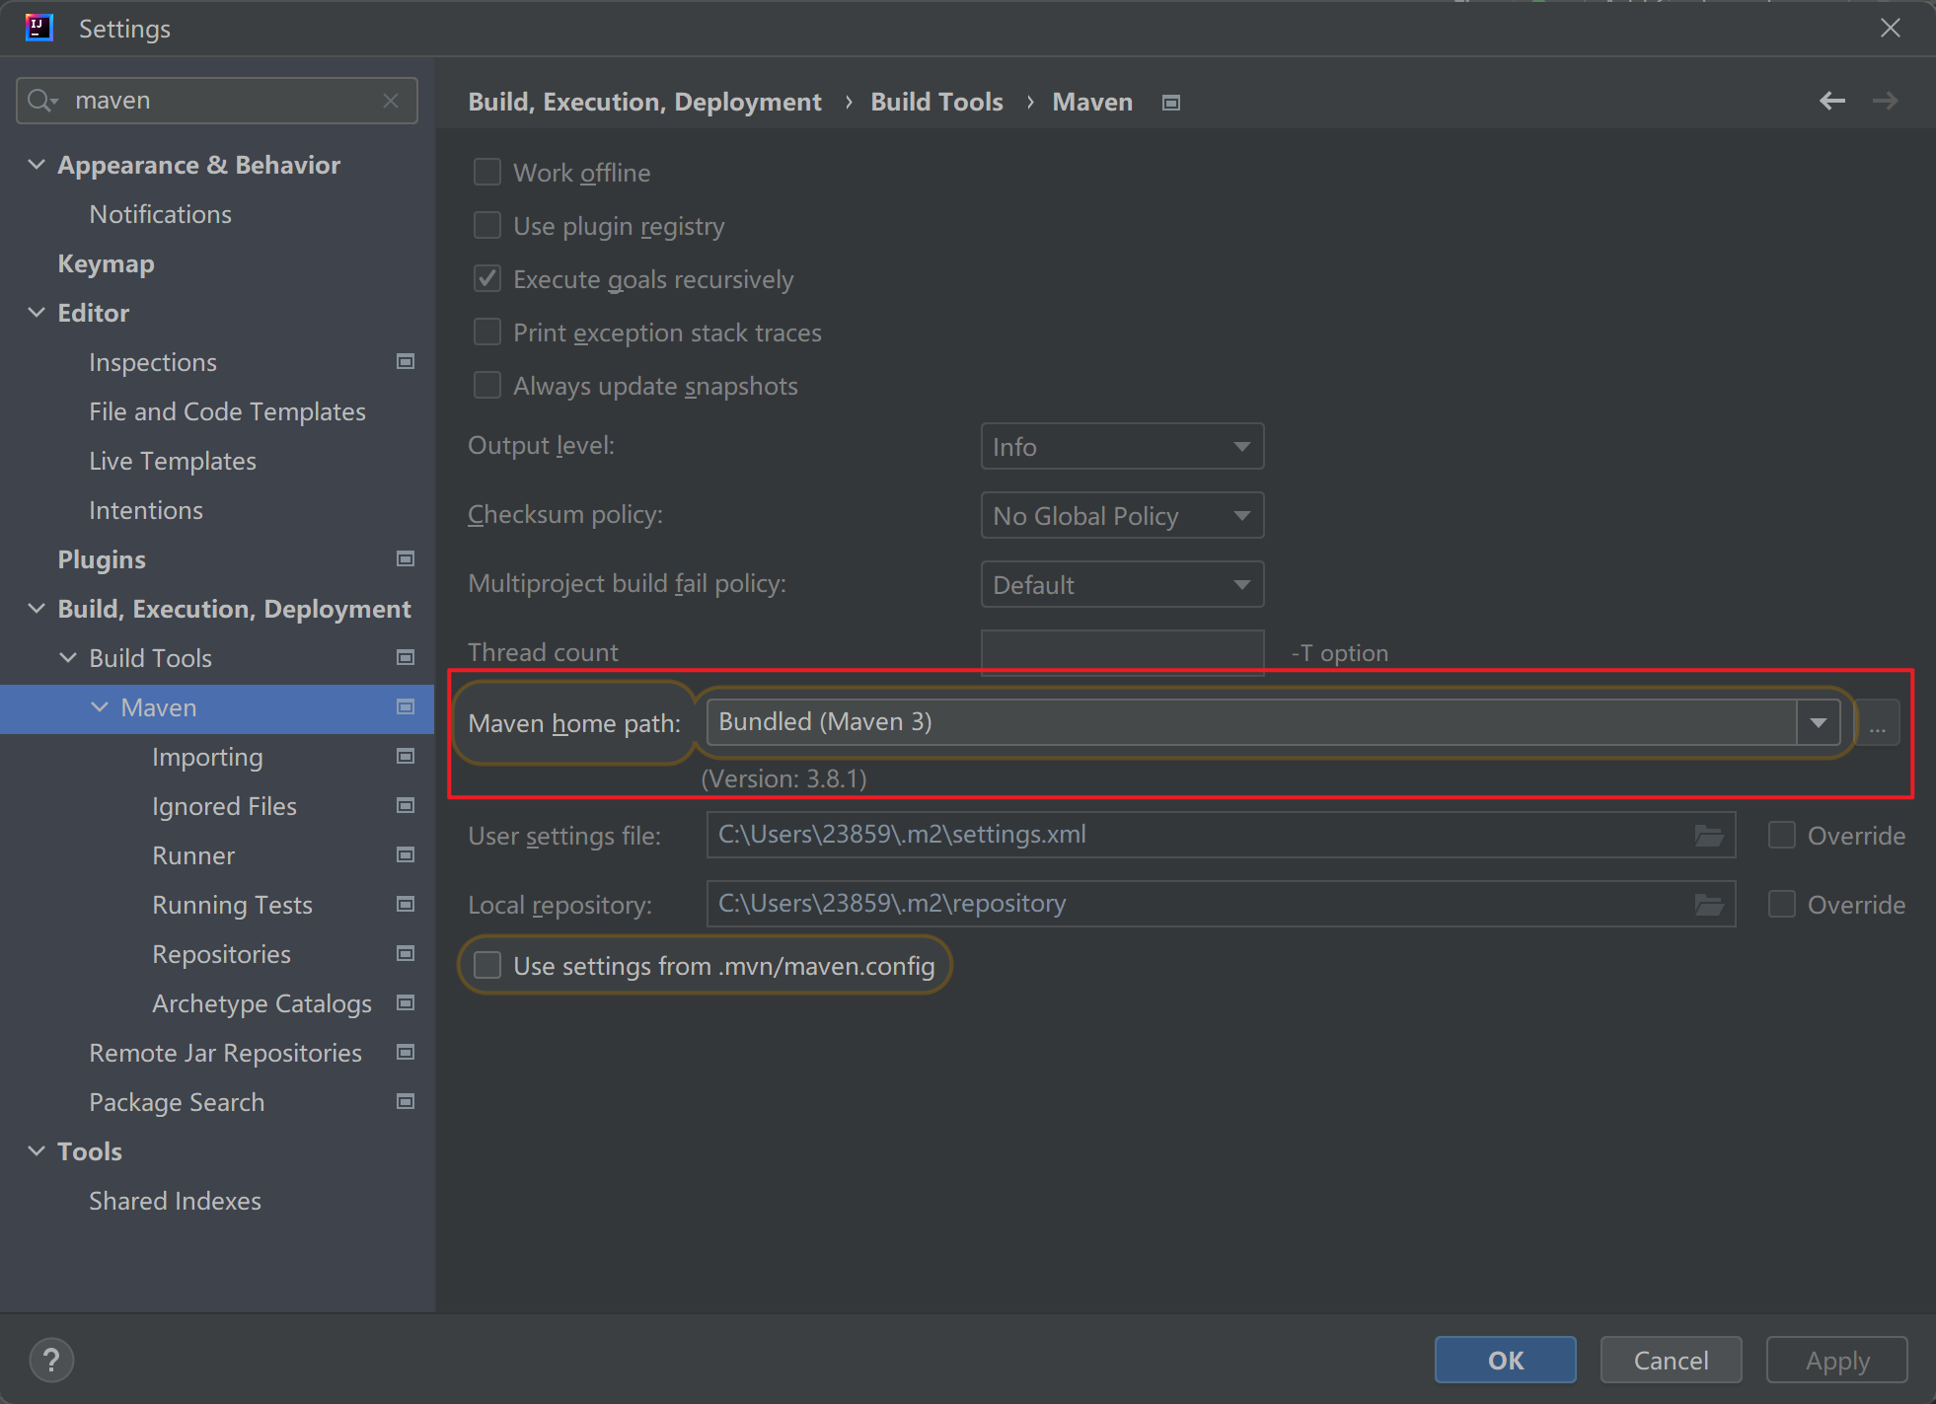Viewport: 1936px width, 1404px height.
Task: Click the Cancel button
Action: pyautogui.click(x=1670, y=1361)
